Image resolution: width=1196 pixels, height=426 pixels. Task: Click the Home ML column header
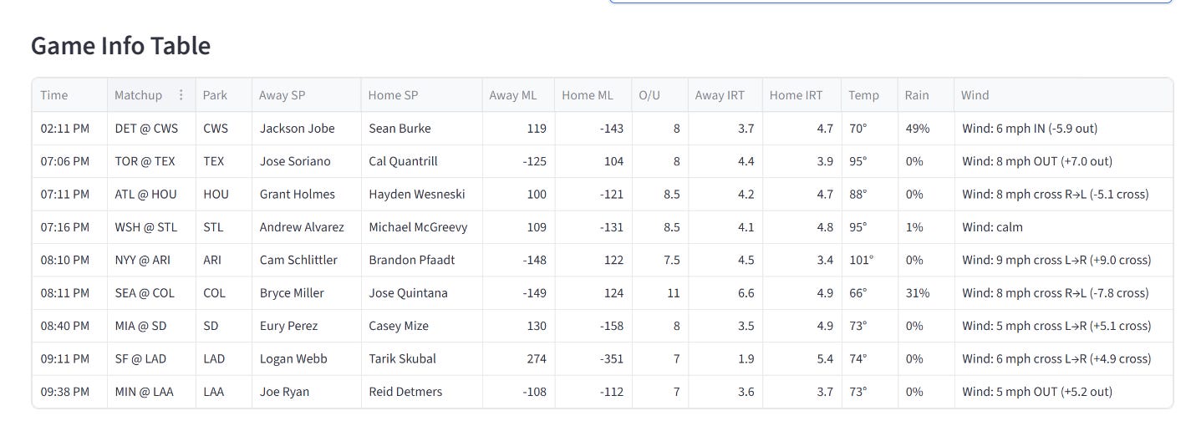pyautogui.click(x=593, y=95)
